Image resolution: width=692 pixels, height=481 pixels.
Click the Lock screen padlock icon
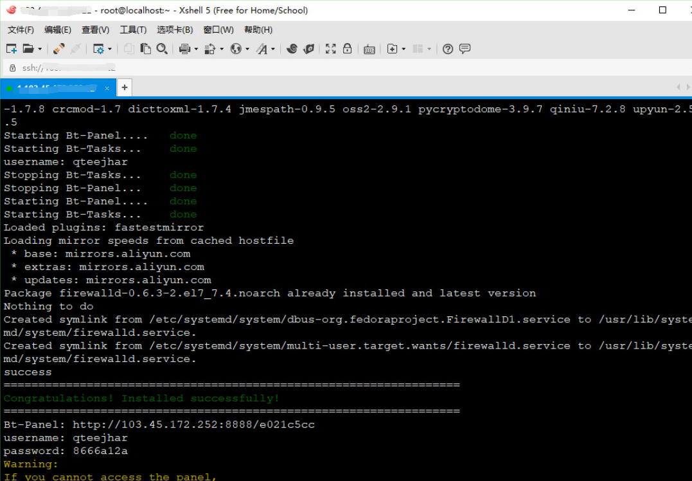[x=348, y=49]
